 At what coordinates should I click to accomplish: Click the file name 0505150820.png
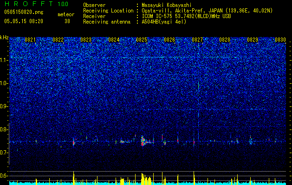[x=24, y=12]
